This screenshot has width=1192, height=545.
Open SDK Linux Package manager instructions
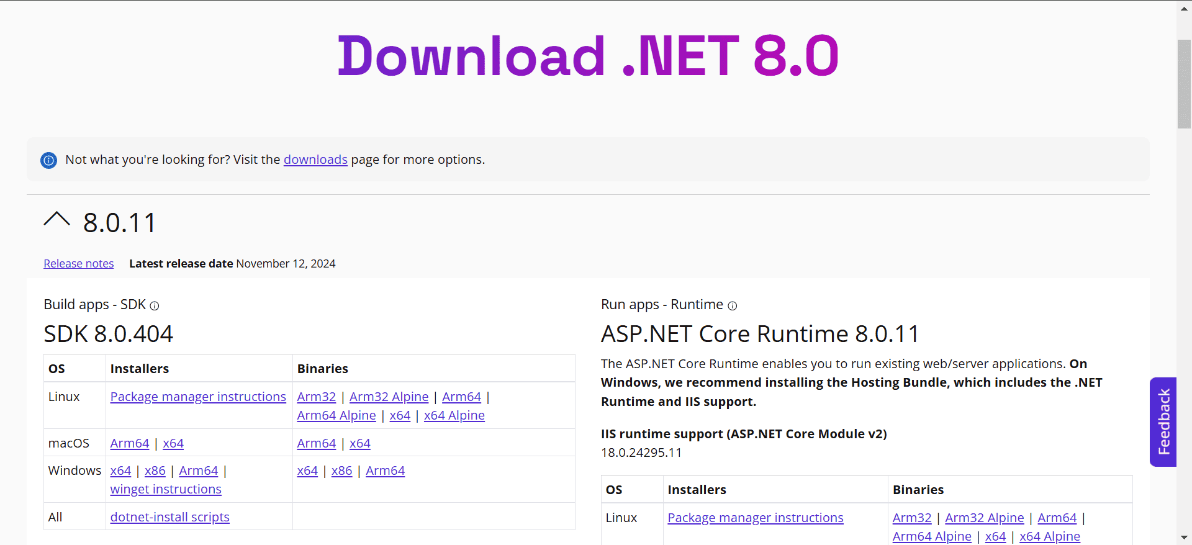[x=198, y=397]
